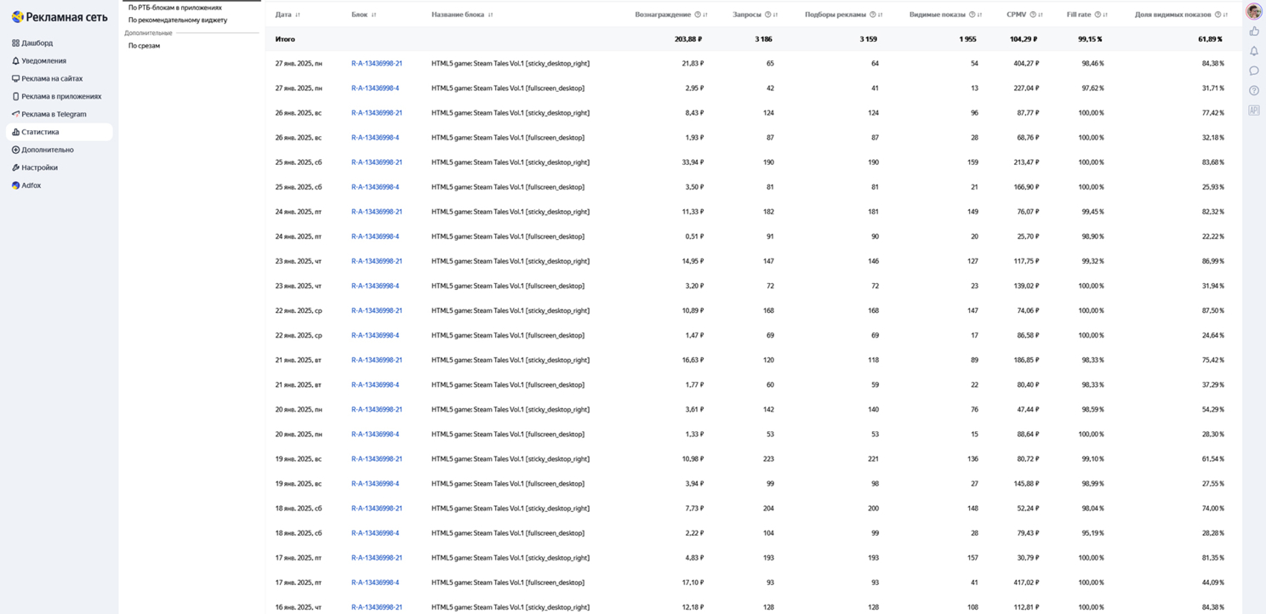The image size is (1266, 614).
Task: Select По РТБ-блокам в приложениях report
Action: 174,8
